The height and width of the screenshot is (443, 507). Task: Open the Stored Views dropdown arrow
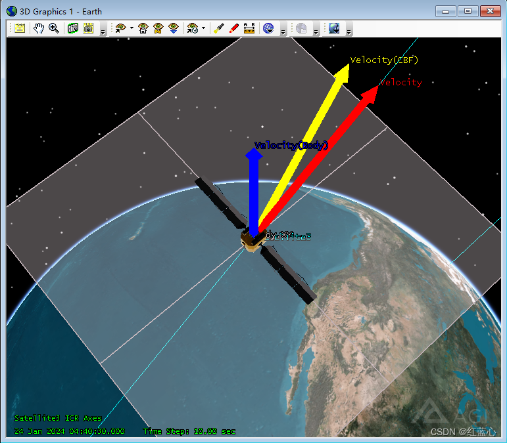coord(203,28)
